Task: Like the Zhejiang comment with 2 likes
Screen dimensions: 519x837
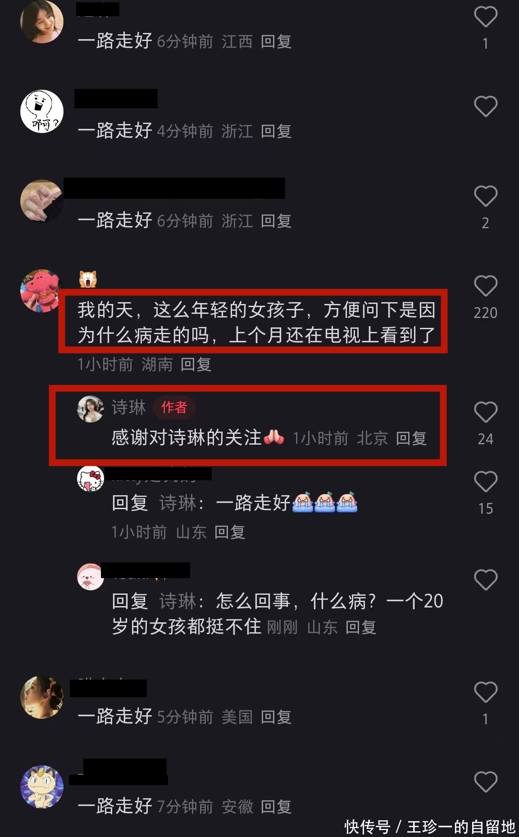Action: [485, 196]
